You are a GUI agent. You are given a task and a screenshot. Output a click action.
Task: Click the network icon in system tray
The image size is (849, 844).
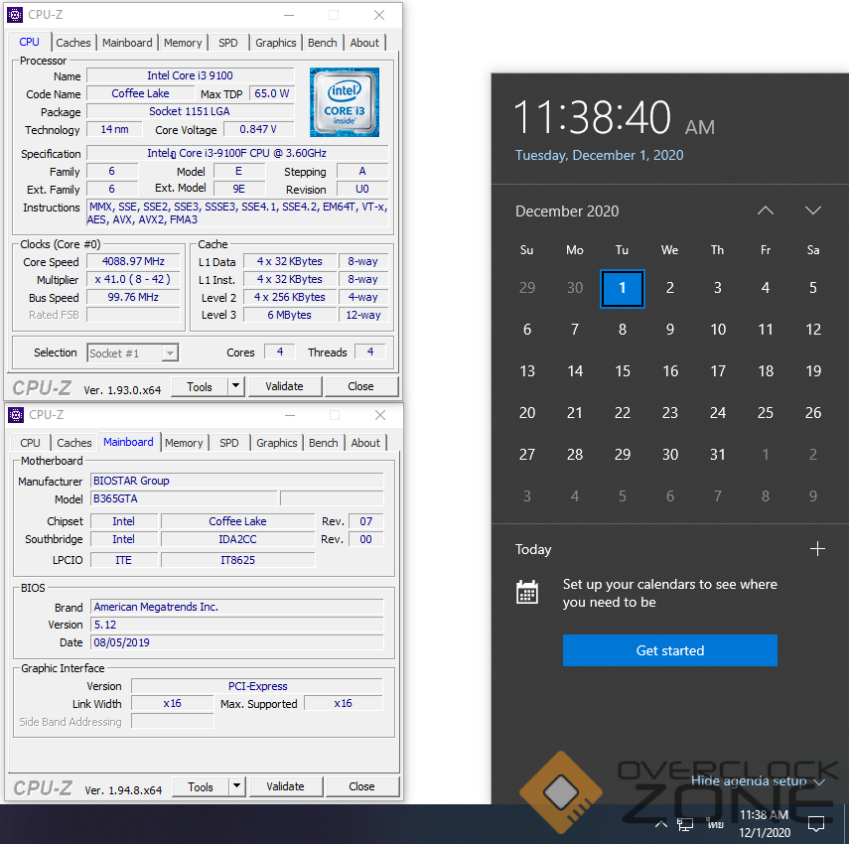(x=685, y=824)
